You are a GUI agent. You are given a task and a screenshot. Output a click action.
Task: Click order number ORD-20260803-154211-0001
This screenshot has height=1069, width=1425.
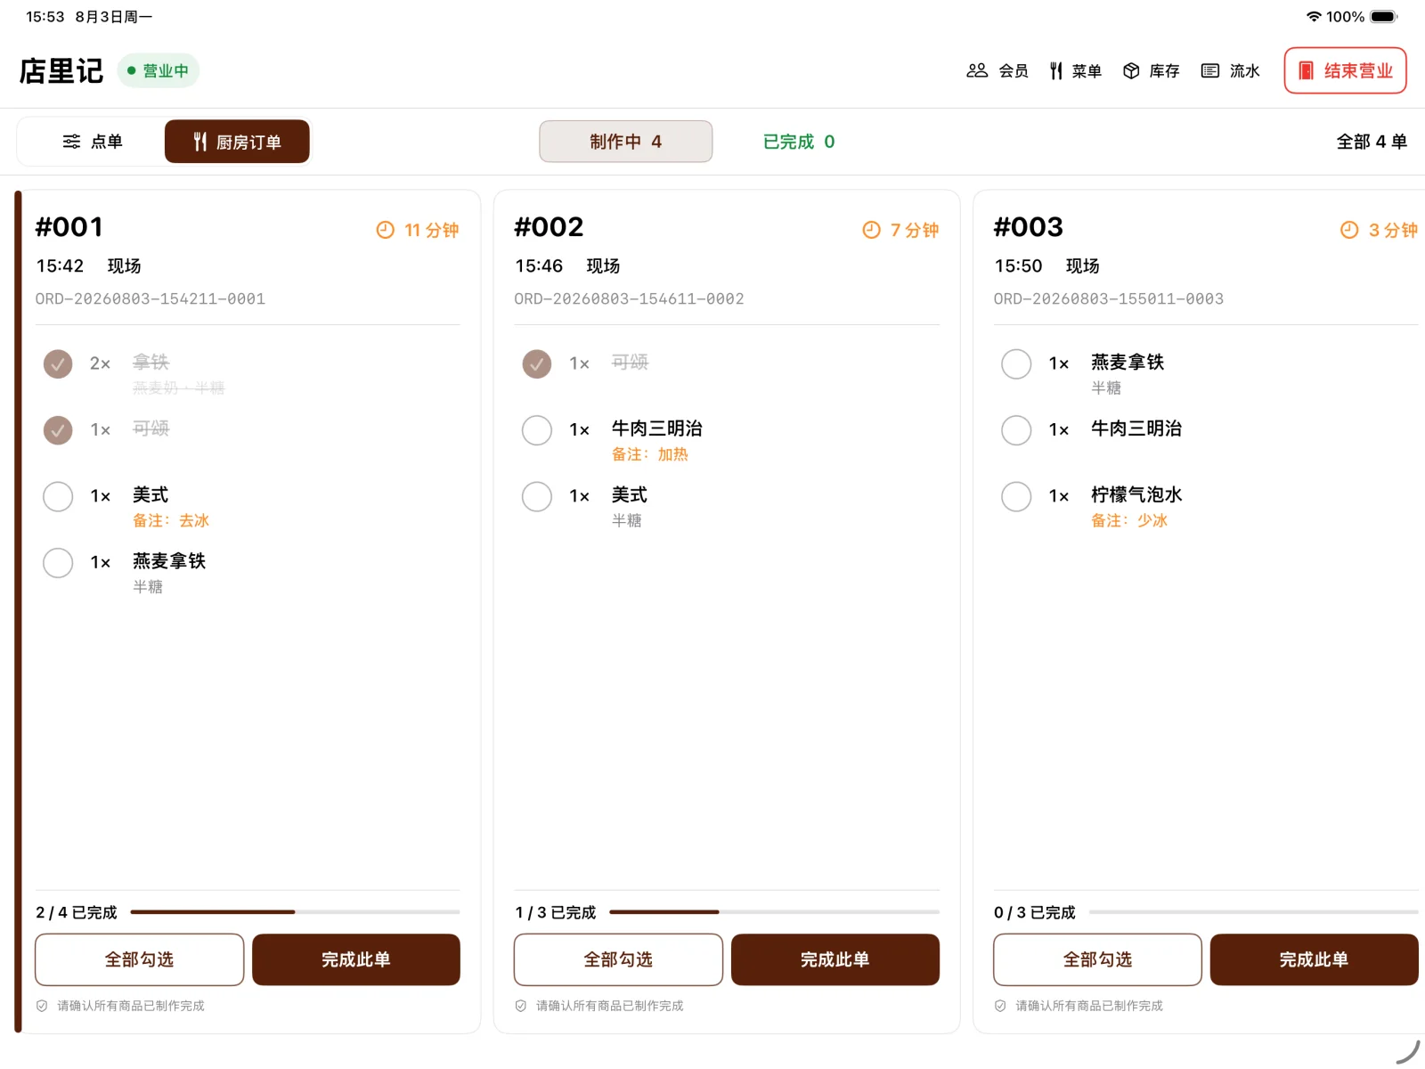[x=151, y=299]
